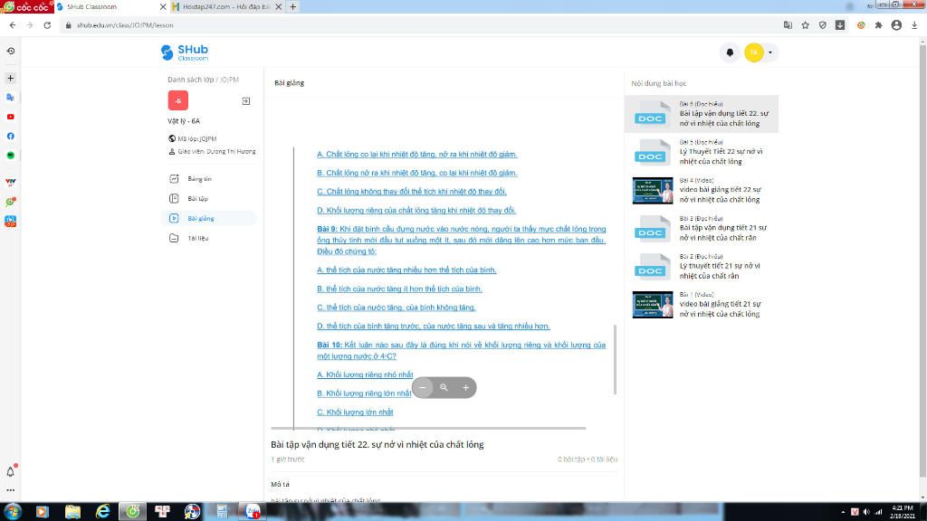The image size is (927, 521).
Task: Expand the account dropdown arrow
Action: click(x=769, y=52)
